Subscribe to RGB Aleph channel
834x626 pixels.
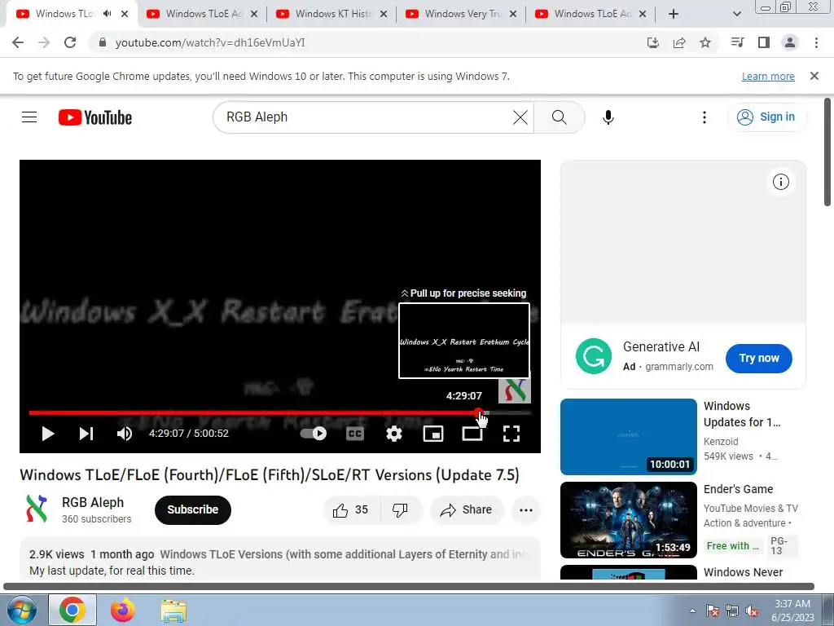(192, 510)
